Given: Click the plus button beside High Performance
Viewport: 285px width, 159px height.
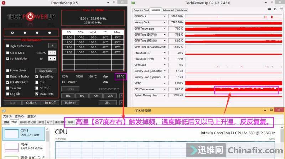Looking at the screenshot, I should click(52, 46).
